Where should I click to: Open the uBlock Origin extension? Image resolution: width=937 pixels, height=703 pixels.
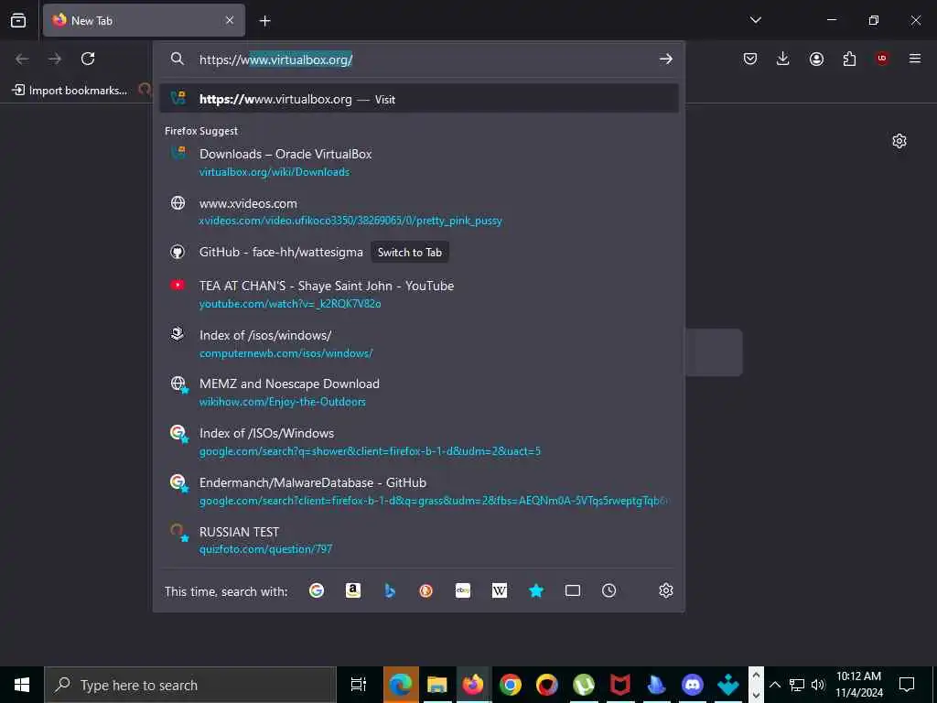click(x=882, y=59)
